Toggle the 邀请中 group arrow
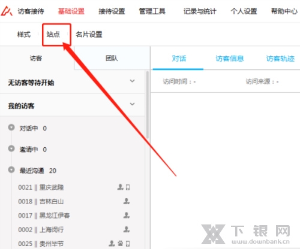Screen dimensions: 300x249 11,148
